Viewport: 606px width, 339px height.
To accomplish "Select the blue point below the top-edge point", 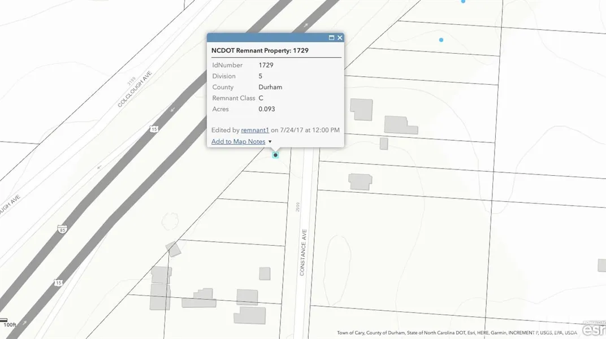I will tap(441, 40).
